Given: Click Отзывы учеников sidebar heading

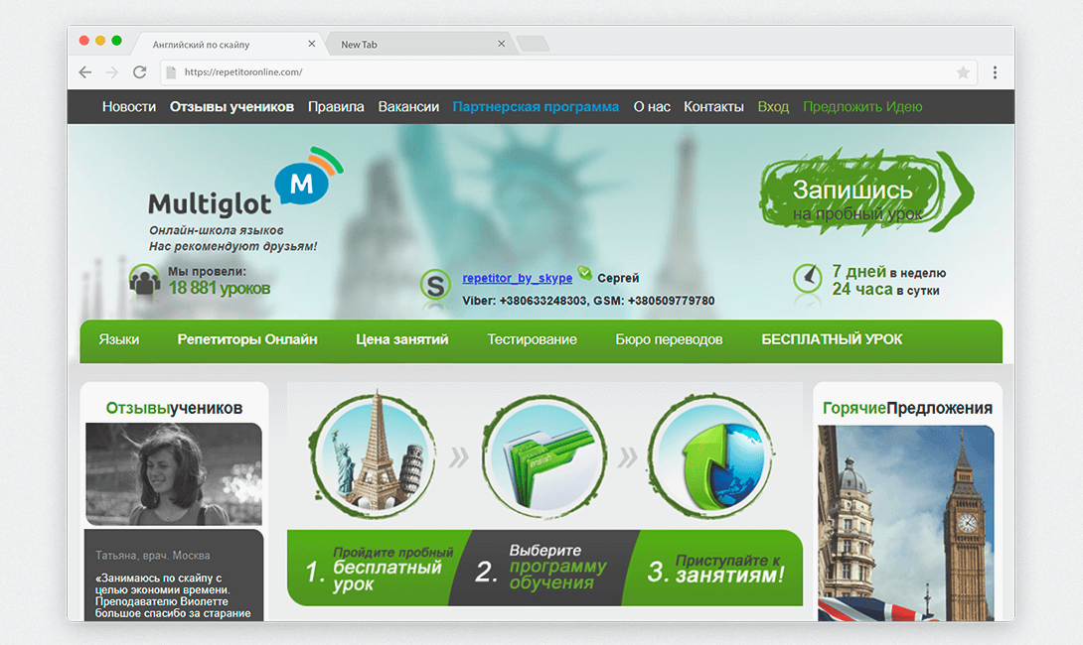Looking at the screenshot, I should click(x=174, y=408).
